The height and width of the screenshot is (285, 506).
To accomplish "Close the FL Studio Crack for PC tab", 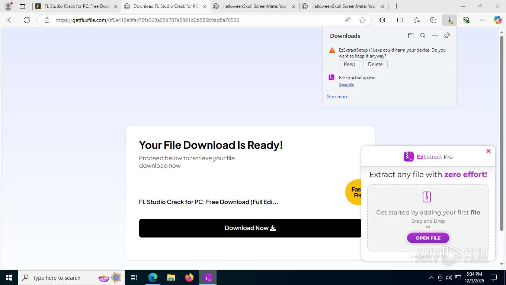I will tap(116, 6).
